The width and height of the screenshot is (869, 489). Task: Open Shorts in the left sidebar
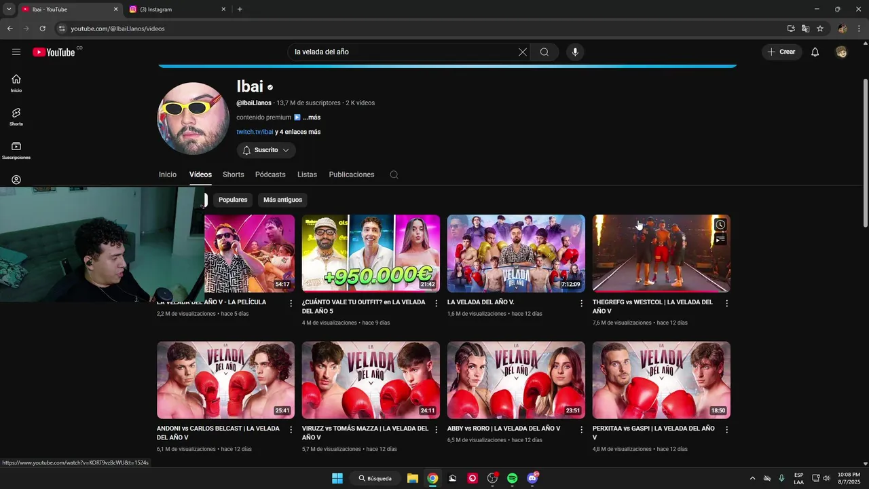(16, 117)
